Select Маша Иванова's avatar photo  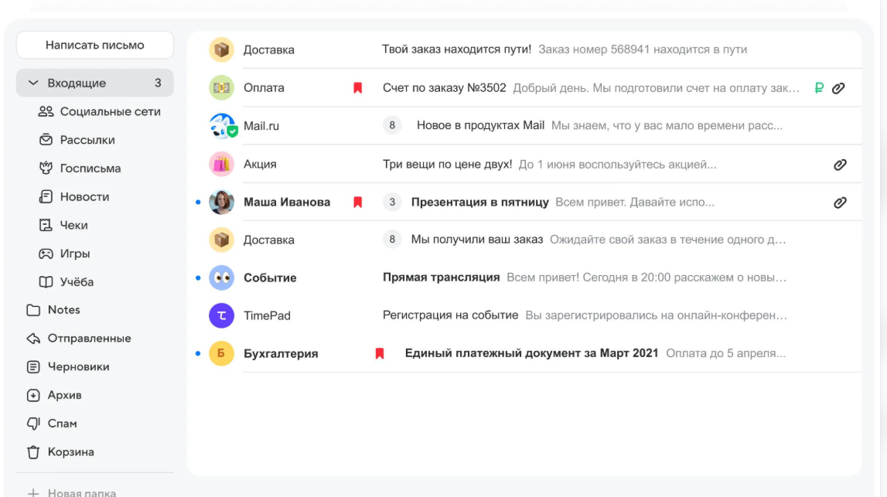(222, 202)
